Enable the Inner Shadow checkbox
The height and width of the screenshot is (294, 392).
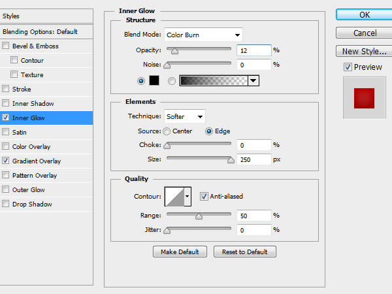pyautogui.click(x=5, y=103)
